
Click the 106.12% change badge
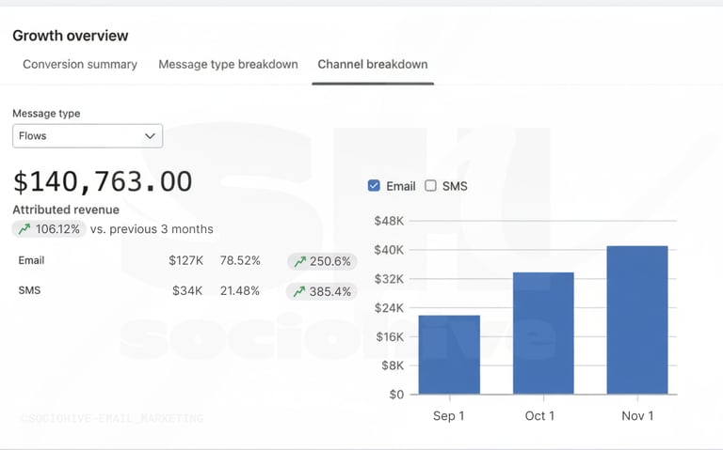click(49, 229)
